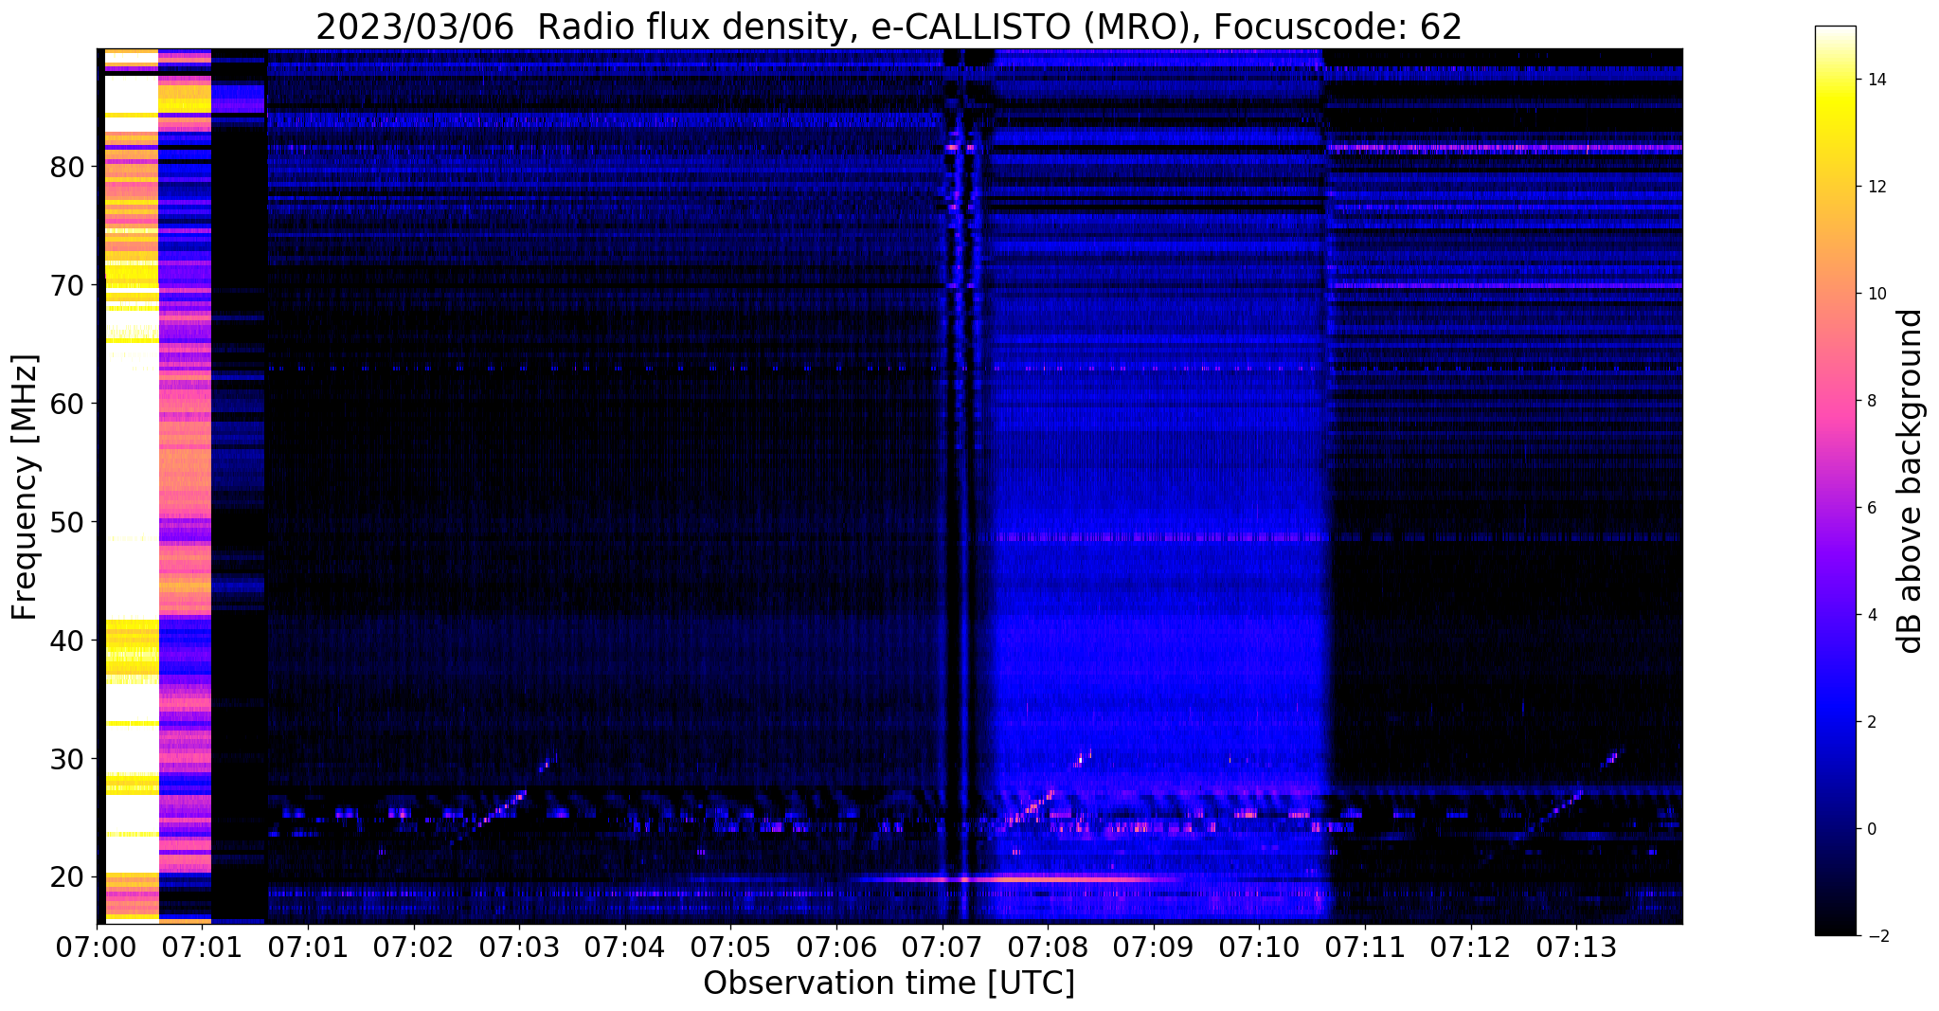Click the colorbar tick label 12

pyautogui.click(x=1874, y=187)
